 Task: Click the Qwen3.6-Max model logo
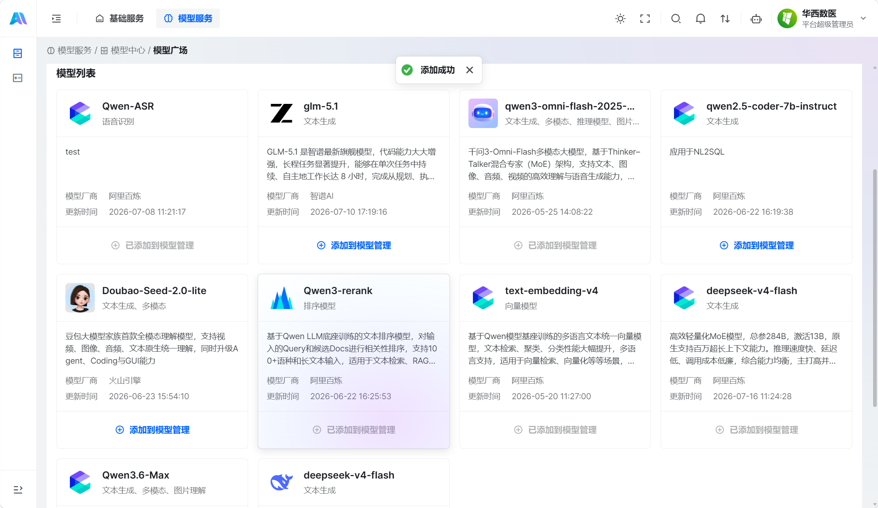point(80,482)
